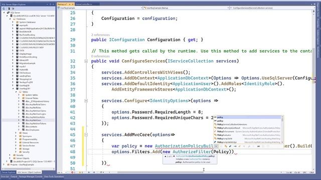Click the Refresh icon in SQL Server Object Explorer
Image resolution: width=321 pixels, height=180 pixels.
pos(4,8)
